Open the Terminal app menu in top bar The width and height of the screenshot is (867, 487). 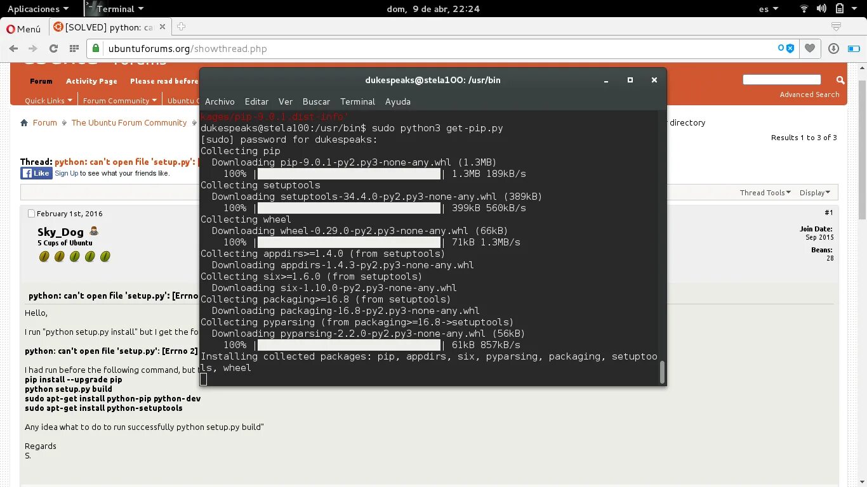tap(115, 9)
